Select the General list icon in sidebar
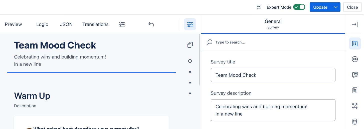This screenshot has width=364, height=129. click(x=355, y=43)
